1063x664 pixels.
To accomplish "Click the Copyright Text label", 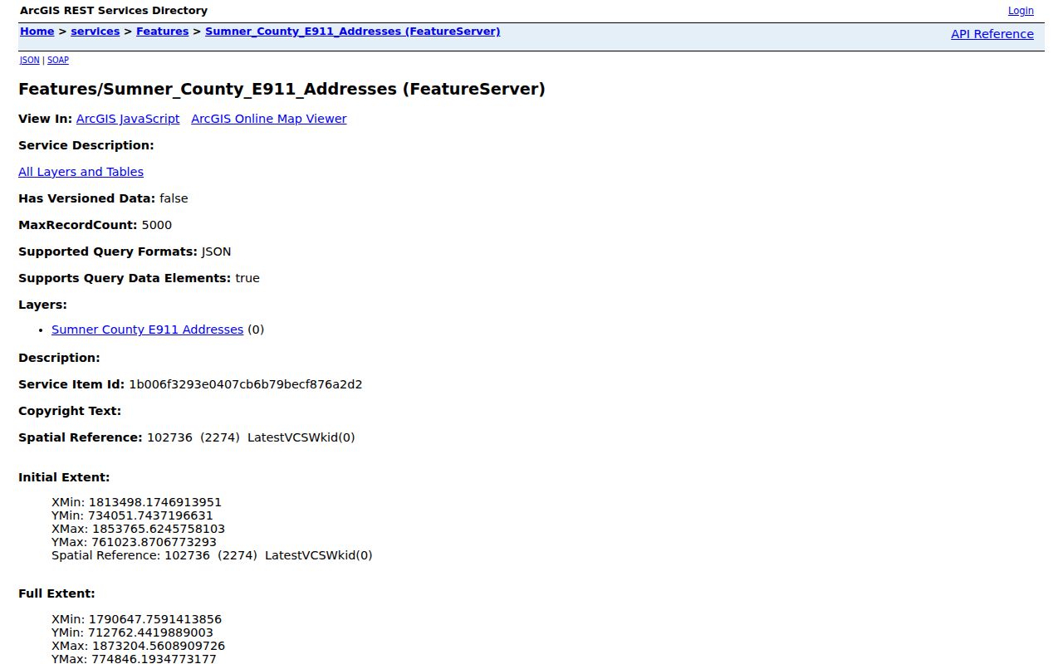I will click(70, 411).
